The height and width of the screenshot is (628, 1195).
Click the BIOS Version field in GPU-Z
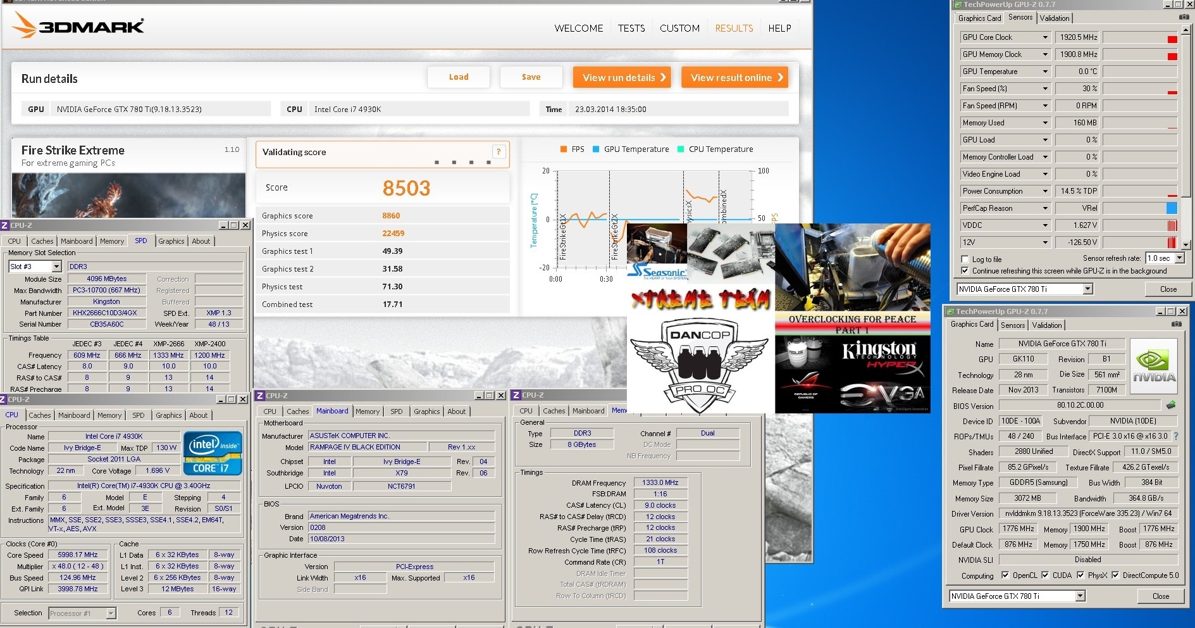coord(1079,405)
